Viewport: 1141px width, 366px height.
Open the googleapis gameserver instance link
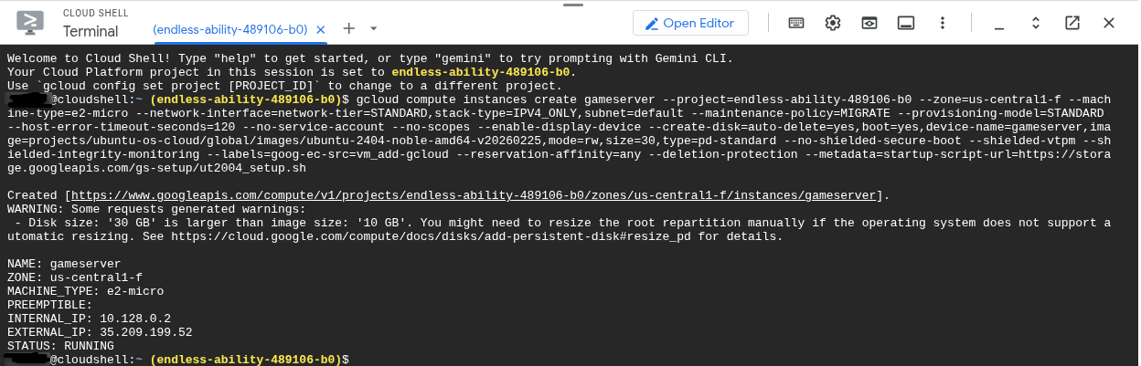tap(475, 195)
